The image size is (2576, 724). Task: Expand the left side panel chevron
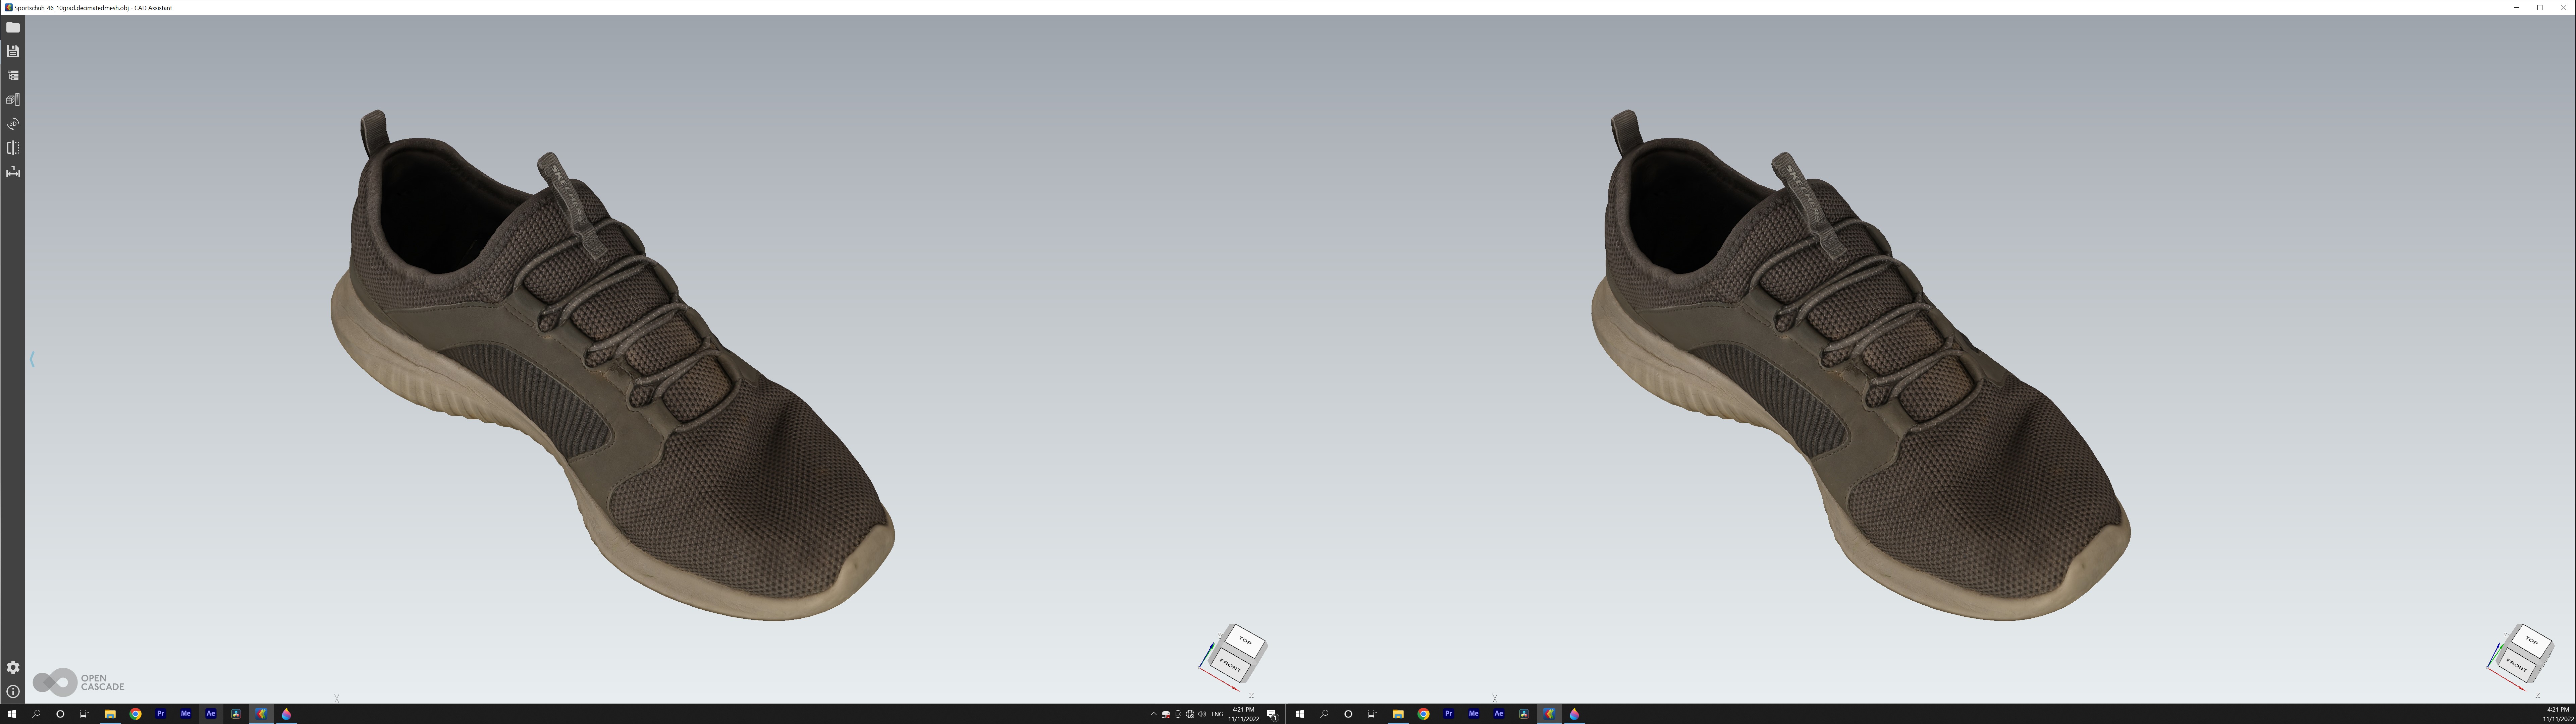click(x=32, y=359)
